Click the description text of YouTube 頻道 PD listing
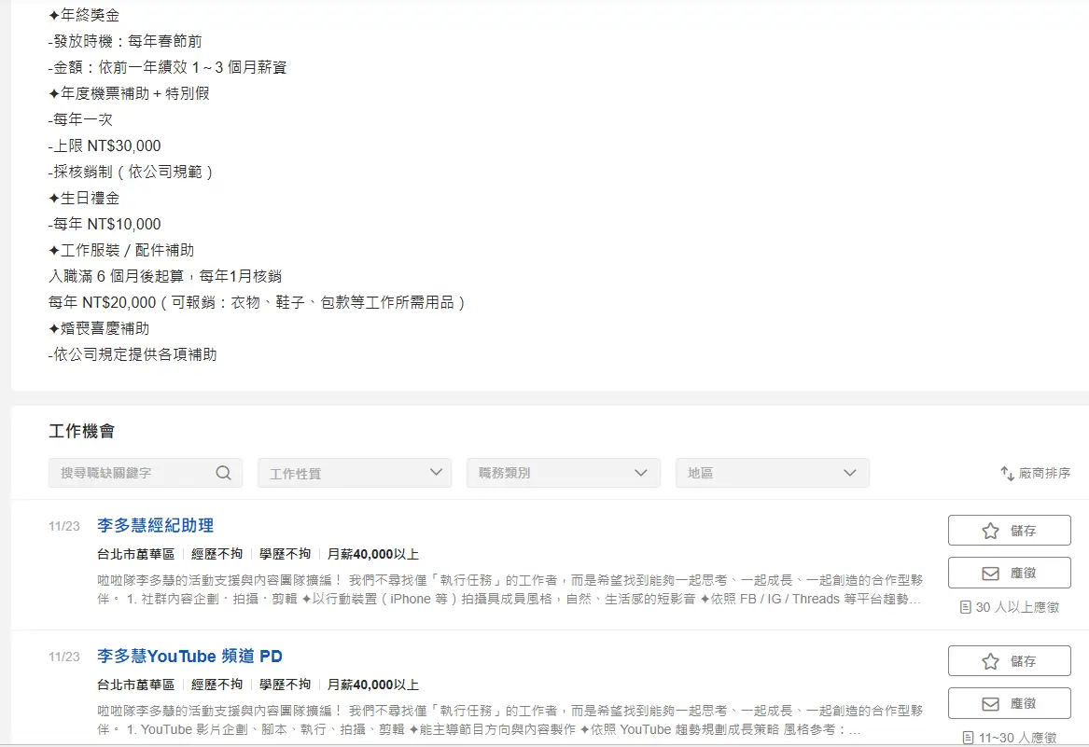 (510, 720)
